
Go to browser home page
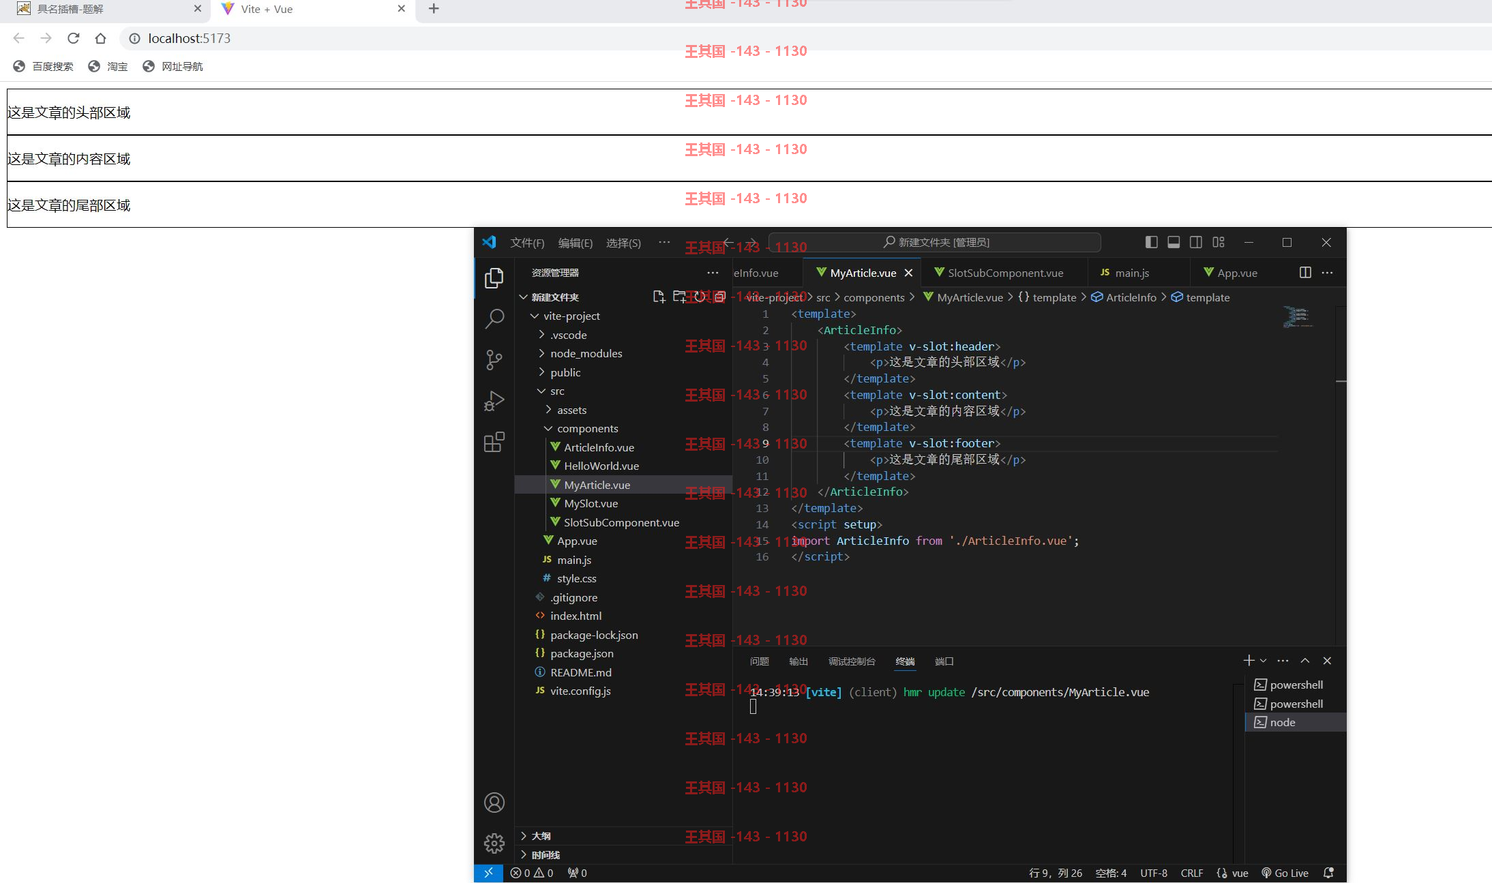pos(101,38)
